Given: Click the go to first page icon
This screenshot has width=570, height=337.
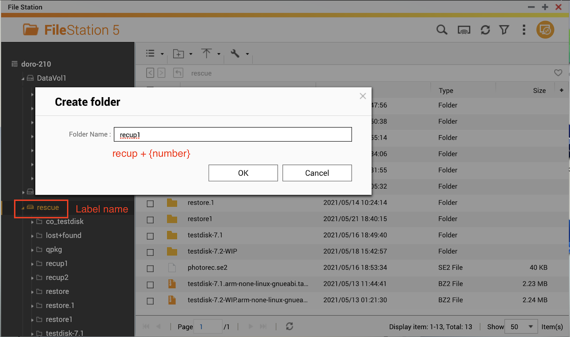Looking at the screenshot, I should pos(146,326).
